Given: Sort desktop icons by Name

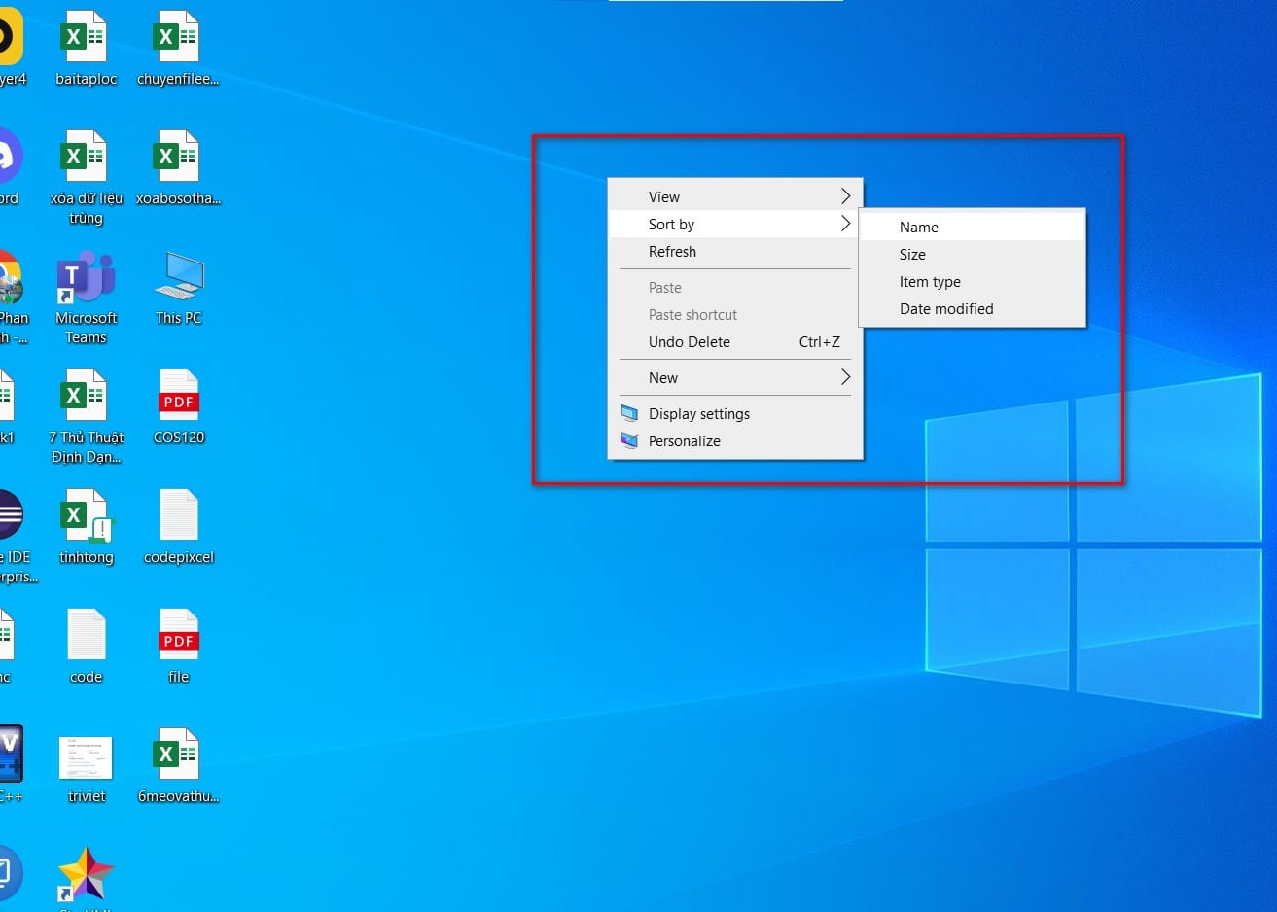Looking at the screenshot, I should (x=972, y=227).
